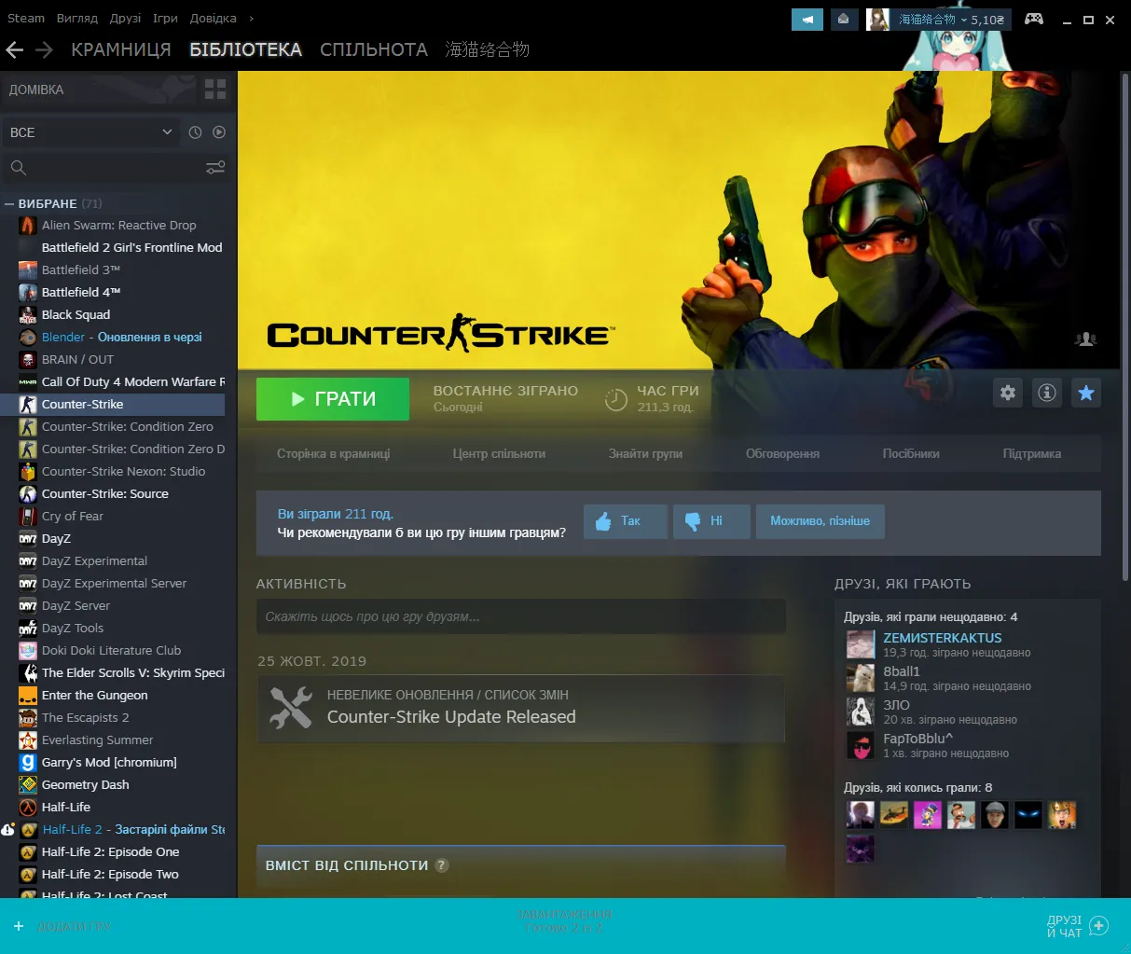Go forward with the right arrow
Image resolution: width=1131 pixels, height=954 pixels.
44,50
